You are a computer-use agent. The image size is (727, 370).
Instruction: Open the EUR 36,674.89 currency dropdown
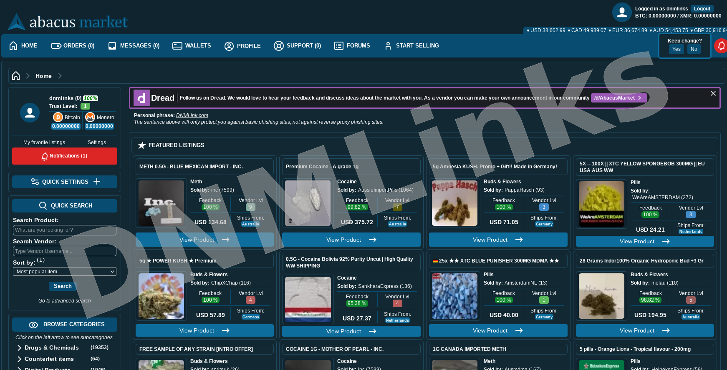[x=628, y=30]
